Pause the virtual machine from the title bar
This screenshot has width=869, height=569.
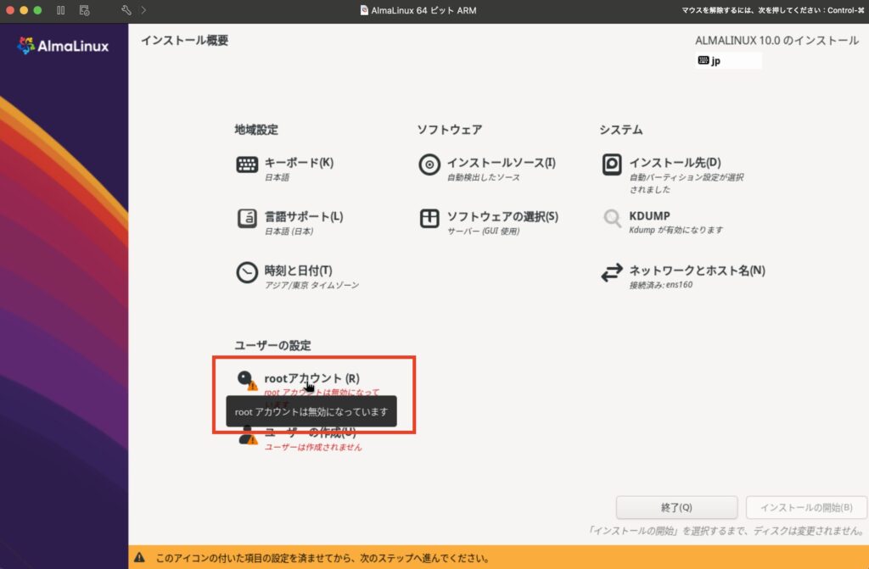(x=61, y=10)
